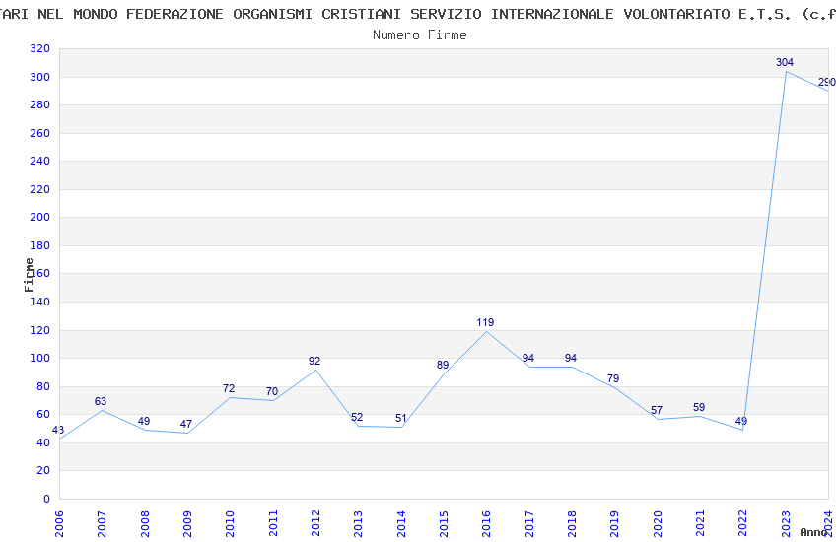Select the 2023 year on x-axis
The image size is (838, 542).
pyautogui.click(x=786, y=522)
